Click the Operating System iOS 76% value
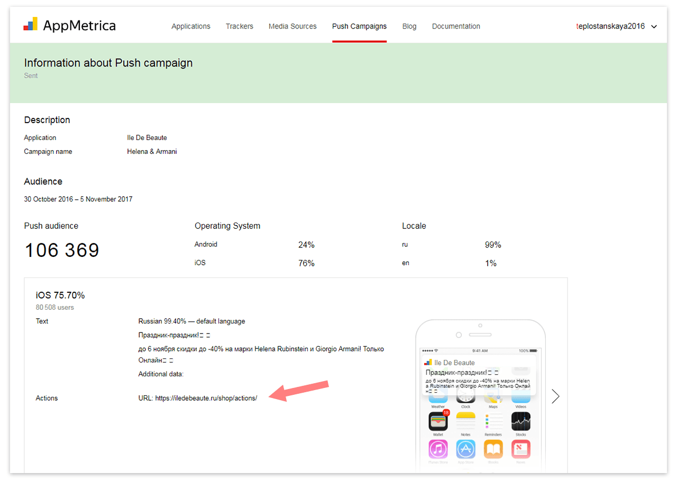The image size is (677, 481). click(x=306, y=263)
